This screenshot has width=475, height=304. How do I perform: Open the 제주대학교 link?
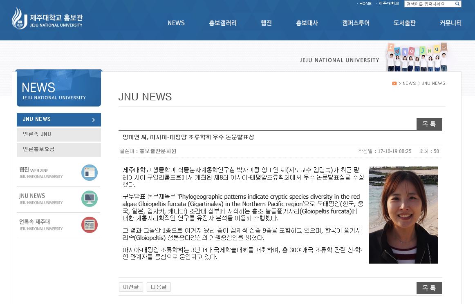388,4
